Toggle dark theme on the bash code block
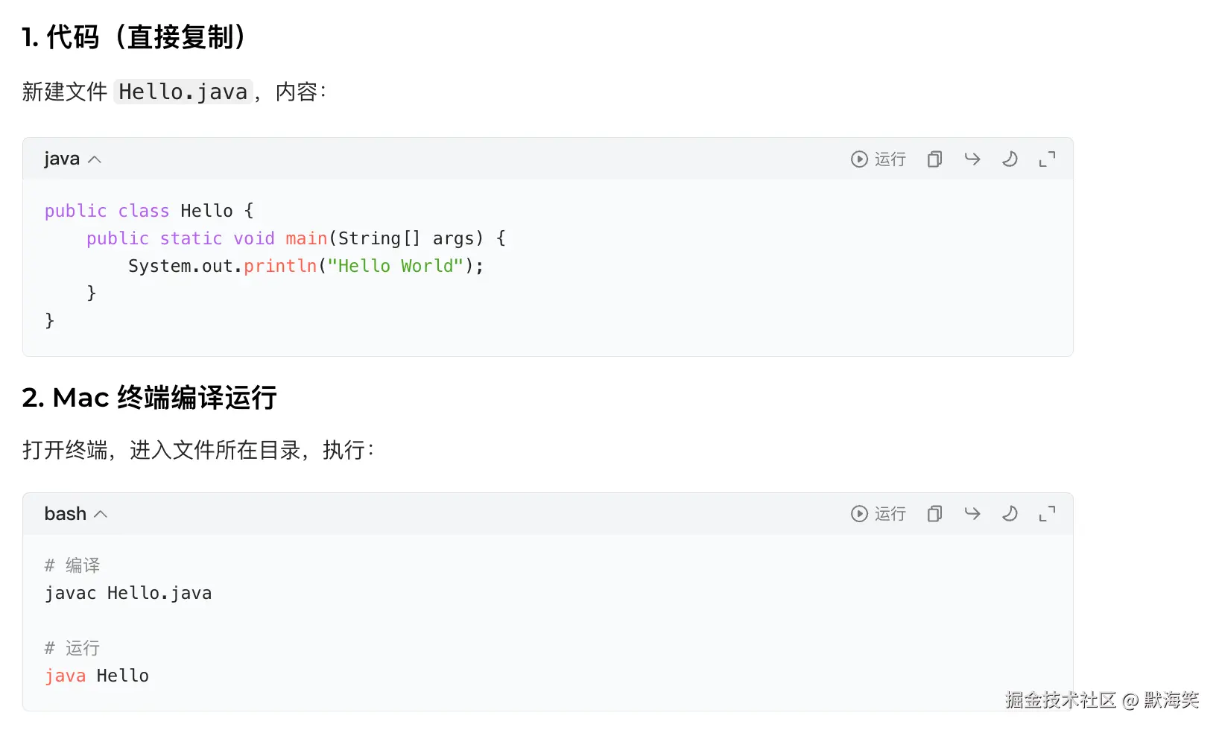Viewport: 1219px width, 730px height. tap(1010, 513)
